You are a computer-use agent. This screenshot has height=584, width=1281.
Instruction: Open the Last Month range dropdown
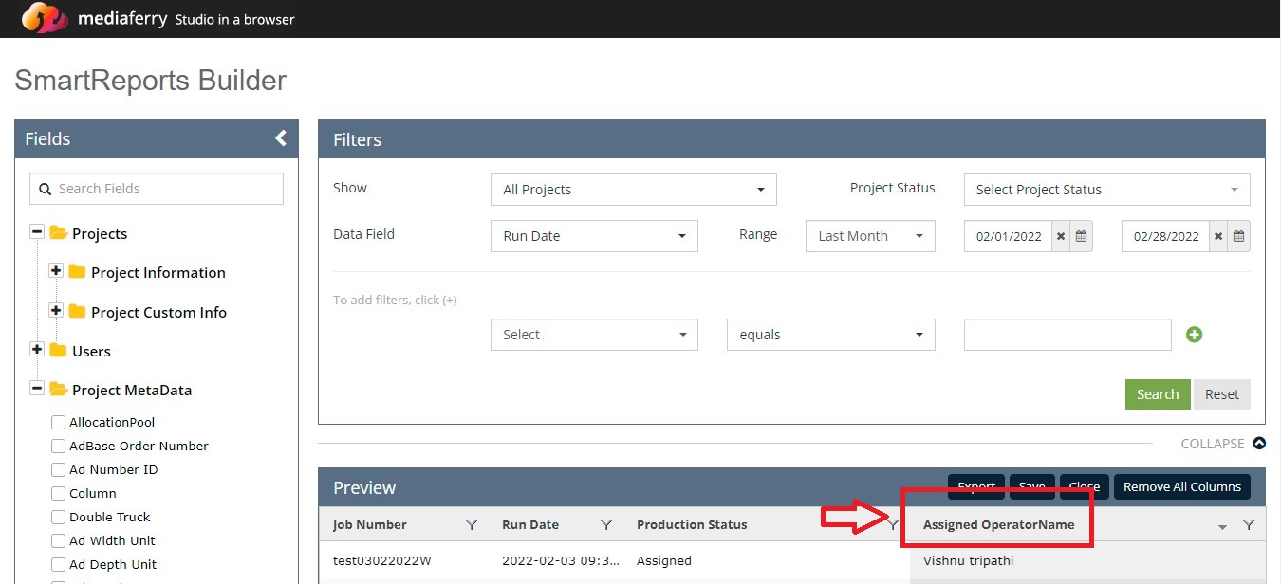point(870,236)
